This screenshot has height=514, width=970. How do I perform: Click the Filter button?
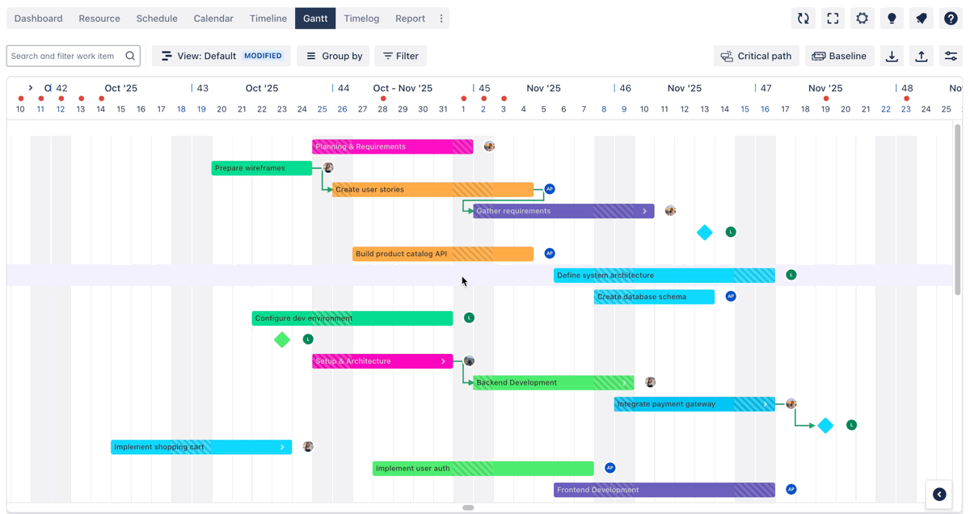pyautogui.click(x=400, y=56)
